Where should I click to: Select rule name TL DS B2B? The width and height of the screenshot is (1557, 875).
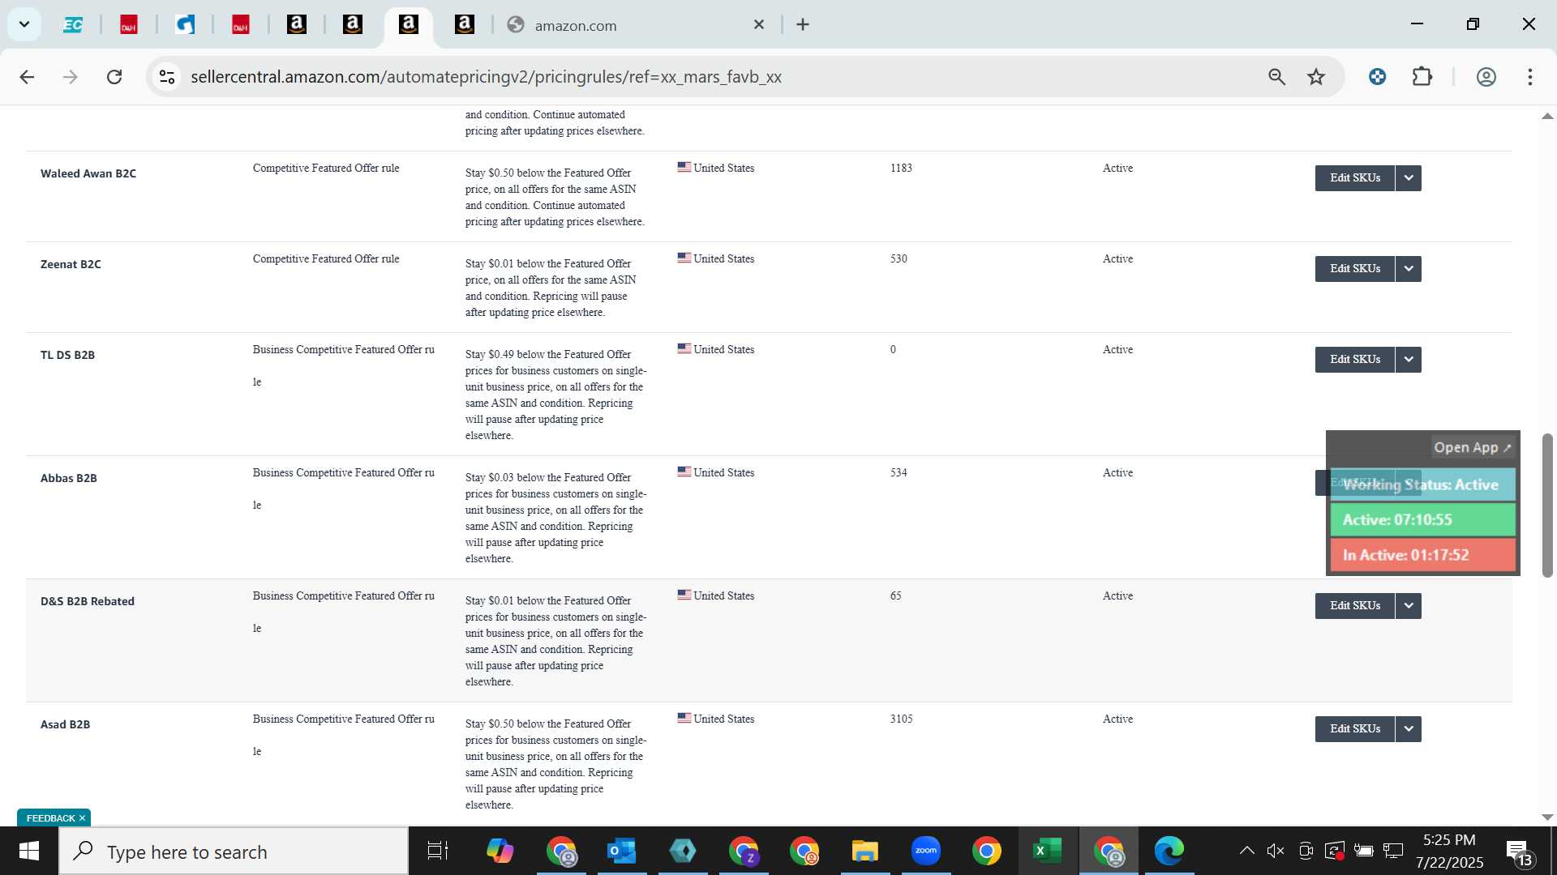[x=67, y=355]
